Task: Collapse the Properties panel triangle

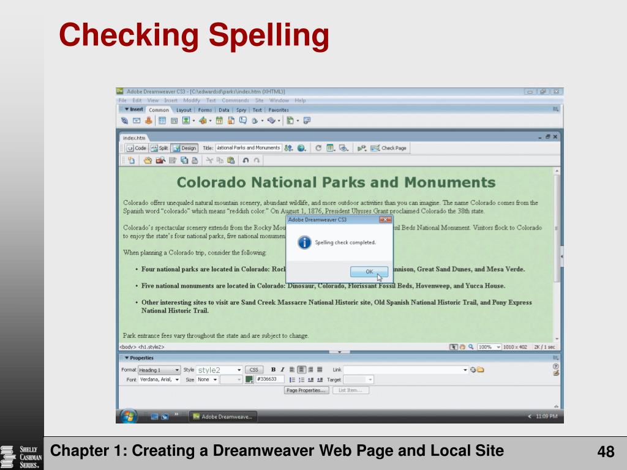Action: point(127,357)
